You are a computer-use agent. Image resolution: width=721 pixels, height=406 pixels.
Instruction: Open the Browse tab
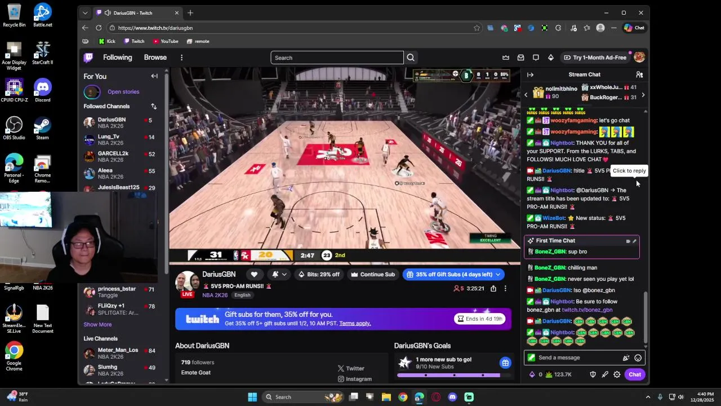coord(155,58)
